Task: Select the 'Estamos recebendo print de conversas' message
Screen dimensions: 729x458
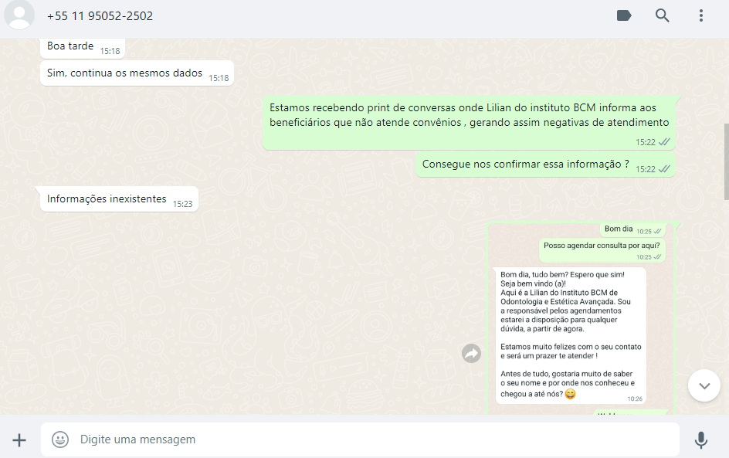Action: (469, 123)
